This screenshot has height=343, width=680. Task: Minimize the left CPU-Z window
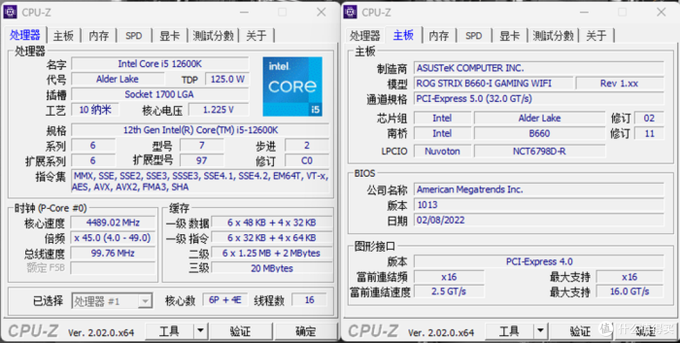244,12
